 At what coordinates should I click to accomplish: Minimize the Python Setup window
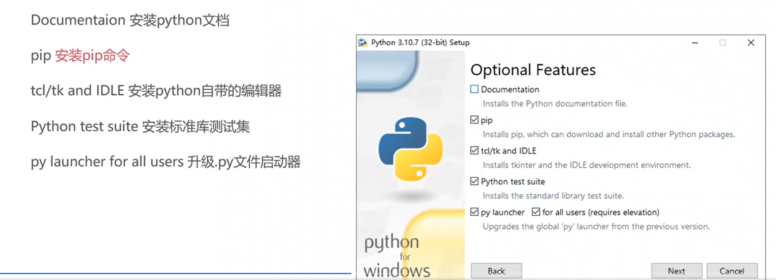pyautogui.click(x=695, y=43)
